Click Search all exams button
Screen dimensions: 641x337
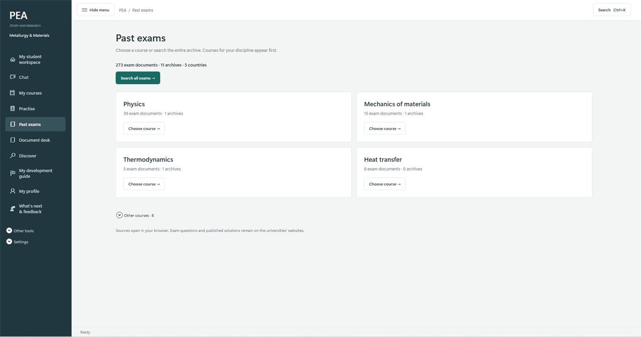click(x=138, y=78)
